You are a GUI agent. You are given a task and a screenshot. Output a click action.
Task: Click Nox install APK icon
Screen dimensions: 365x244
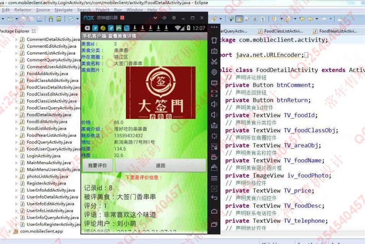(x=214, y=125)
